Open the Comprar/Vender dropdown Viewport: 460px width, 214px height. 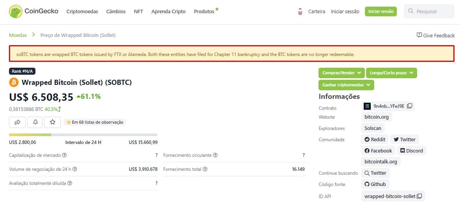341,73
